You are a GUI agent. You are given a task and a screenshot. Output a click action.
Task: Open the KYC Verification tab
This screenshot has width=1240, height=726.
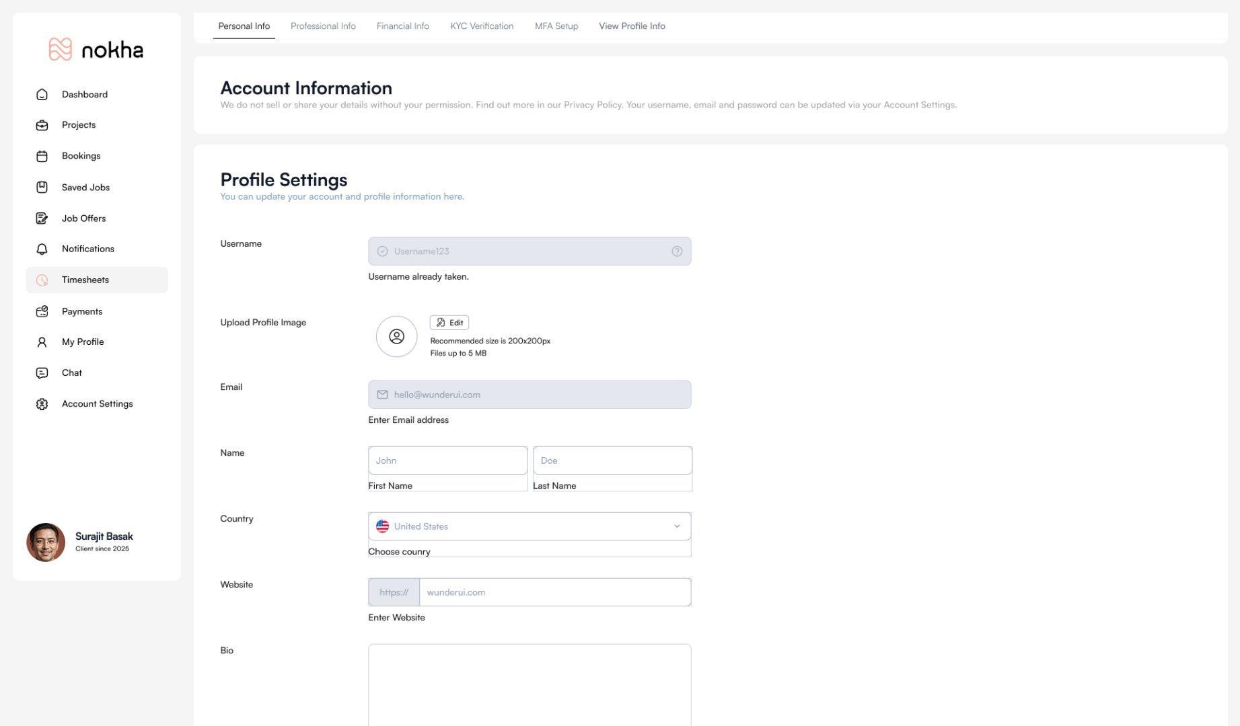[x=481, y=26]
